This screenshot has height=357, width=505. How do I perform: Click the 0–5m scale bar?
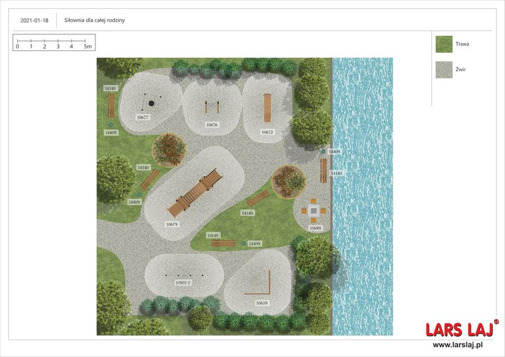(x=53, y=43)
